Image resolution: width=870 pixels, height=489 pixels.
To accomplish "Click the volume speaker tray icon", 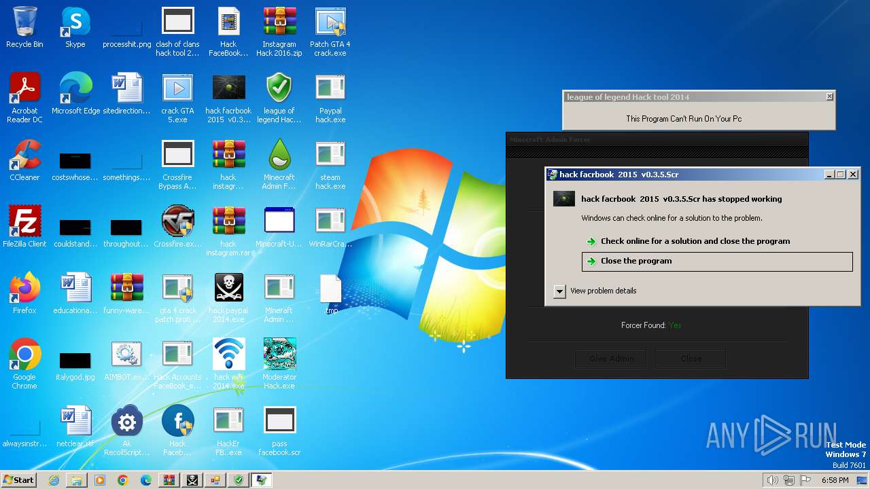I will (772, 480).
